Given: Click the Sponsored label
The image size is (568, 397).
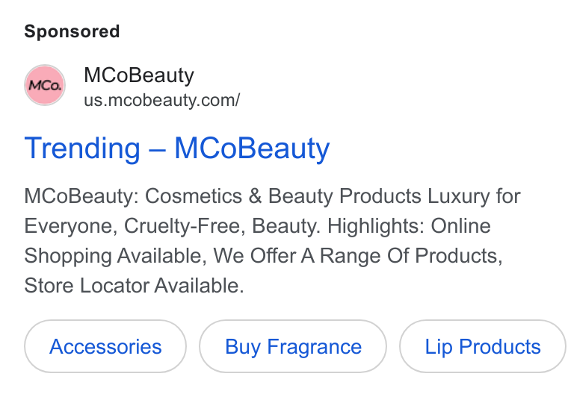Looking at the screenshot, I should coord(72,31).
